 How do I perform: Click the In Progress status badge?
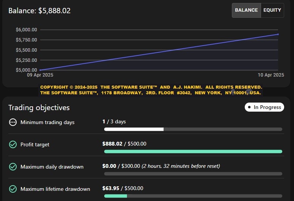(x=264, y=107)
